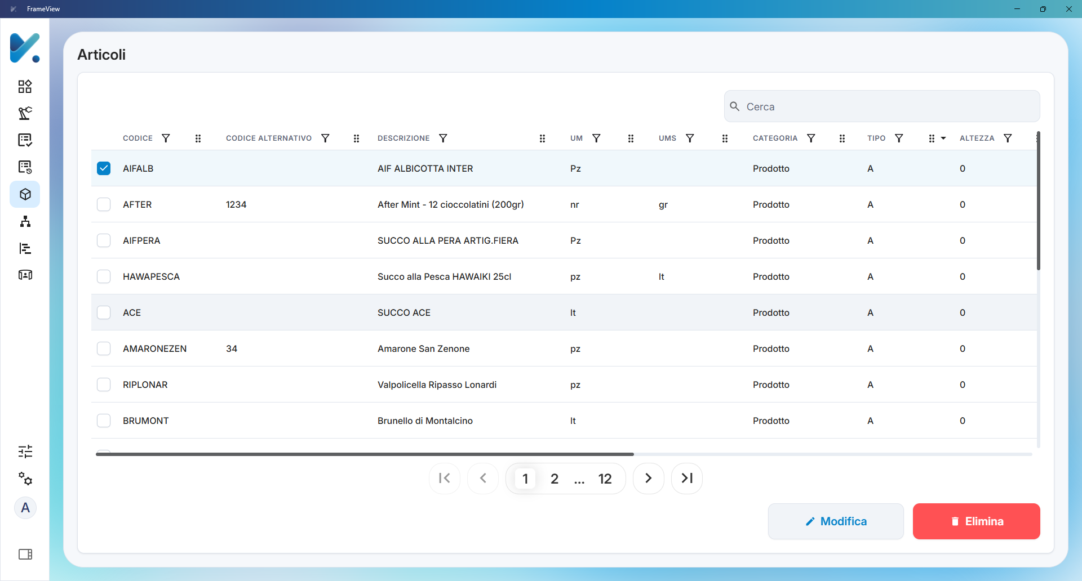Jump to the last page
This screenshot has height=581, width=1082.
tap(687, 479)
